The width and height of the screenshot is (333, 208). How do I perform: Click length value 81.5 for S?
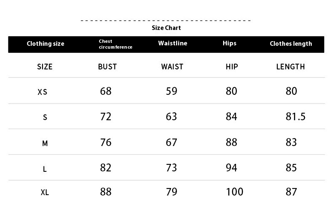296,116
